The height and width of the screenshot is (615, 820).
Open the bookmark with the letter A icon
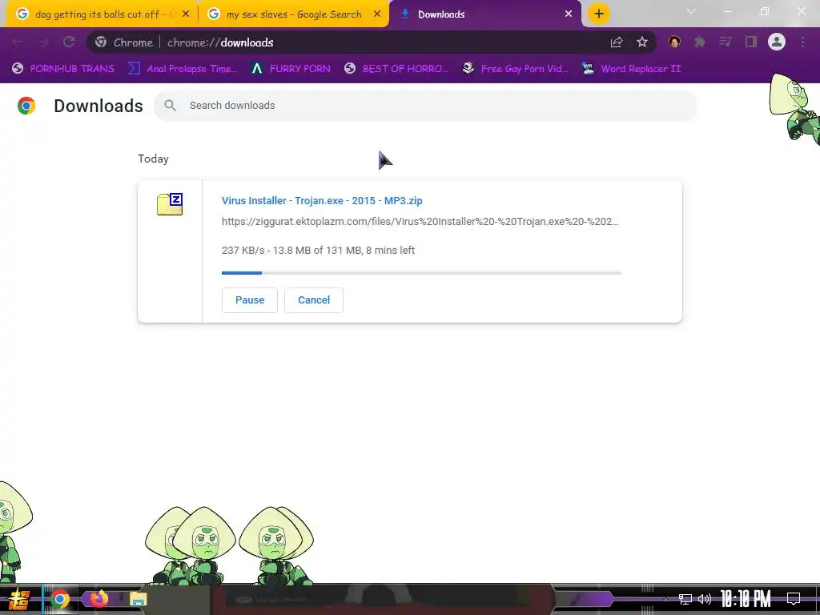point(291,69)
